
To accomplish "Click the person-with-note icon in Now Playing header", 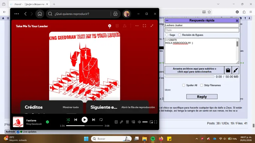I will (x=125, y=26).
